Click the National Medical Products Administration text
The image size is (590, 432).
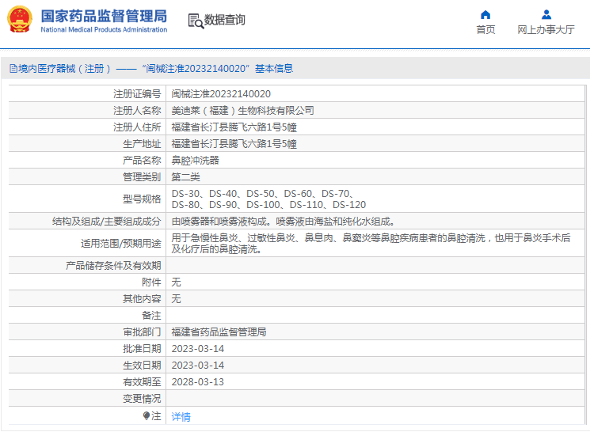point(103,30)
